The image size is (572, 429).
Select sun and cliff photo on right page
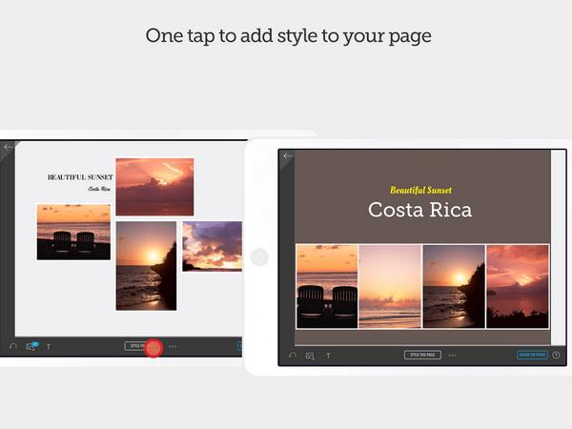pyautogui.click(x=454, y=286)
